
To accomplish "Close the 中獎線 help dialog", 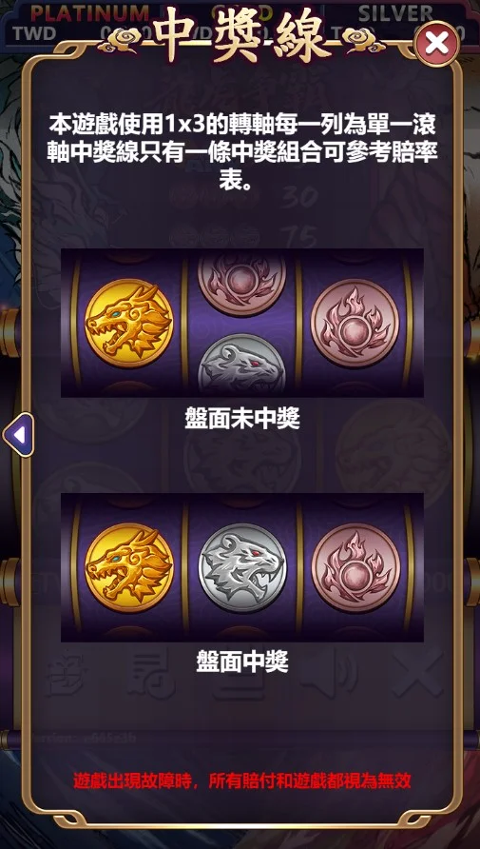I will click(437, 44).
